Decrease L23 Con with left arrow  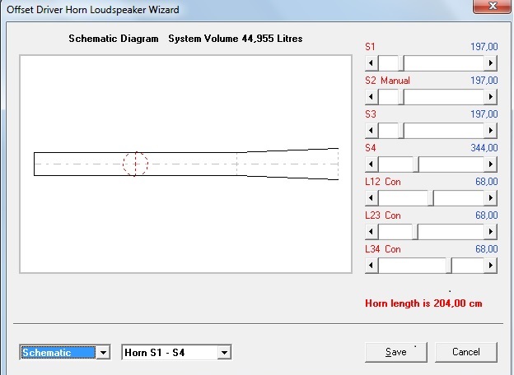371,231
